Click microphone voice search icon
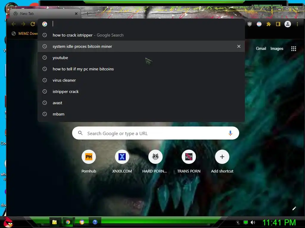Viewport: 305px width, 228px height. click(230, 133)
